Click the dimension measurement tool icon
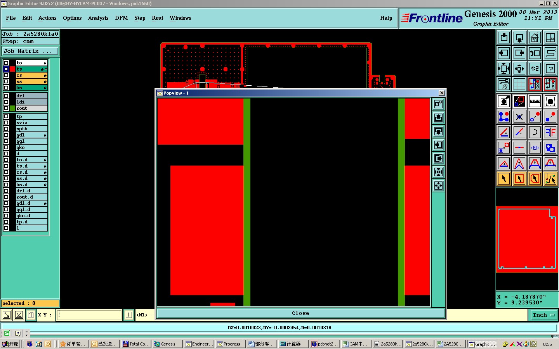The width and height of the screenshot is (559, 349). pos(535,148)
